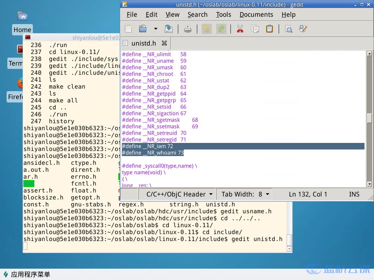Screen dimensions: 374x280
Task: Open the 应用程序菜单 applications menu
Action: click(27, 275)
